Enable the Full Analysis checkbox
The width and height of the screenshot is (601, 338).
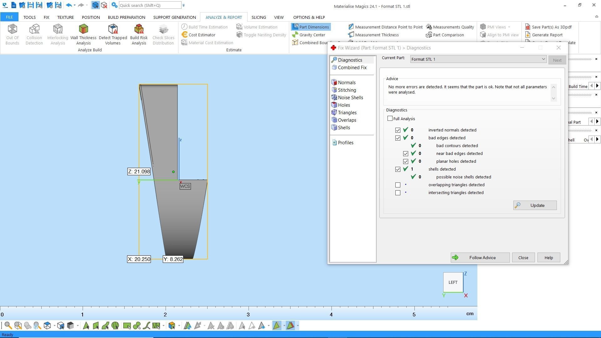390,119
